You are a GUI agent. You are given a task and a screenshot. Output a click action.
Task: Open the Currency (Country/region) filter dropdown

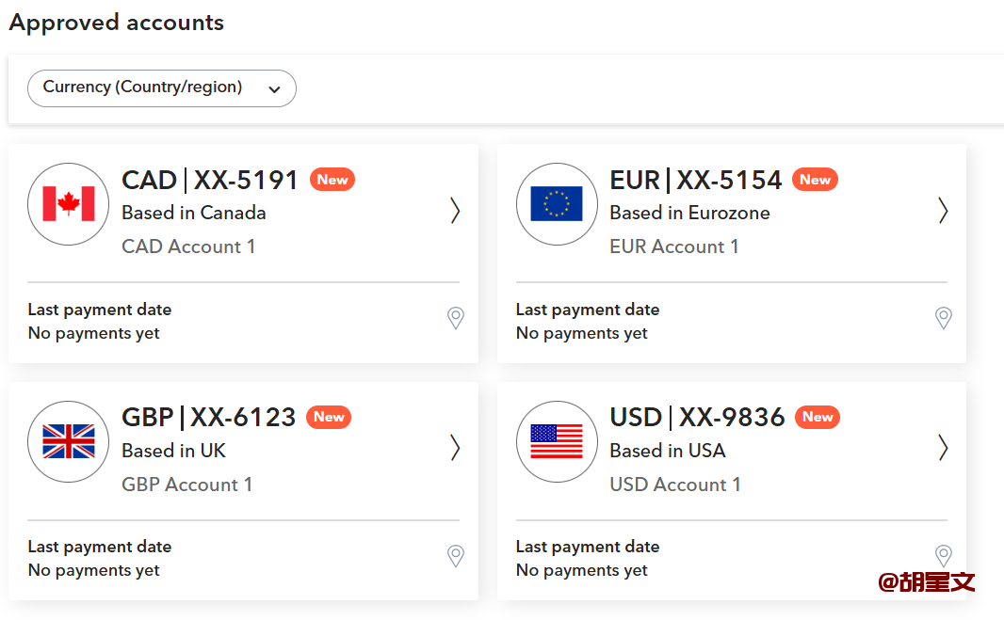tap(162, 88)
